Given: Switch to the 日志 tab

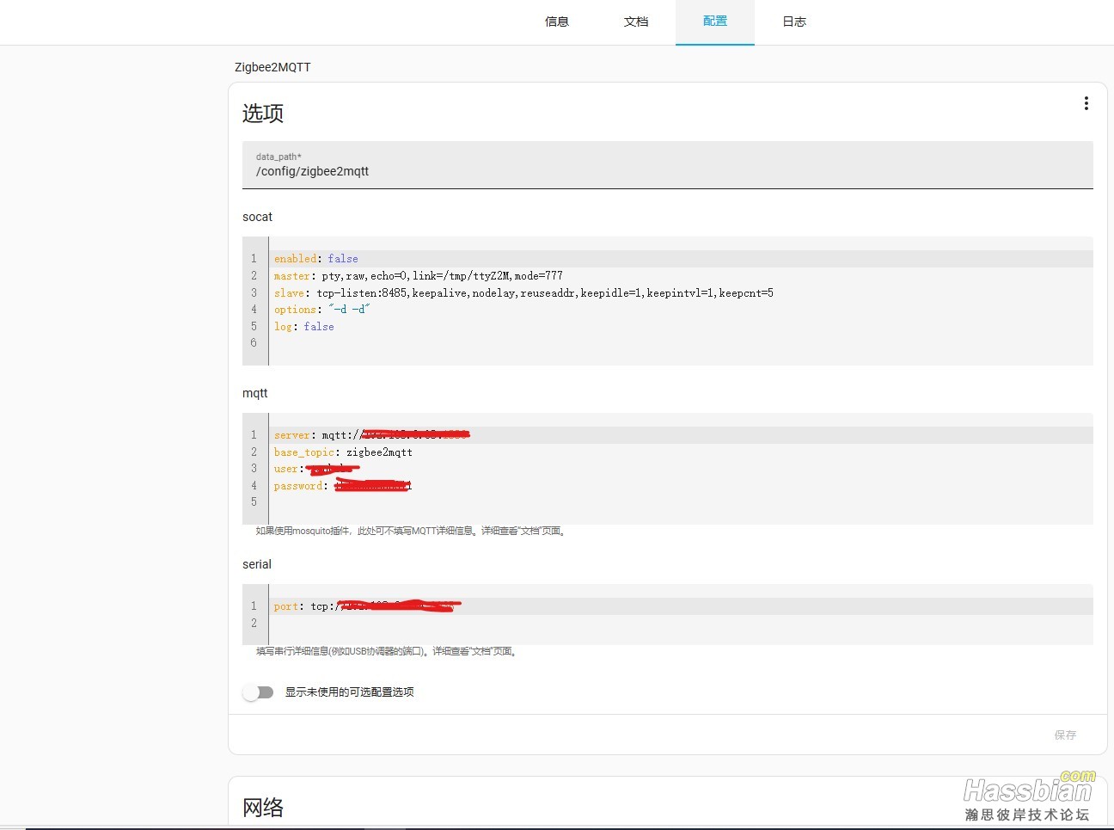Looking at the screenshot, I should tap(794, 22).
